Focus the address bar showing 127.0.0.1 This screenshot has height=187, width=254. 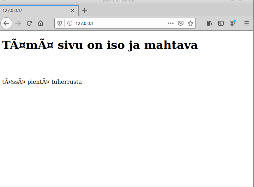[120, 23]
